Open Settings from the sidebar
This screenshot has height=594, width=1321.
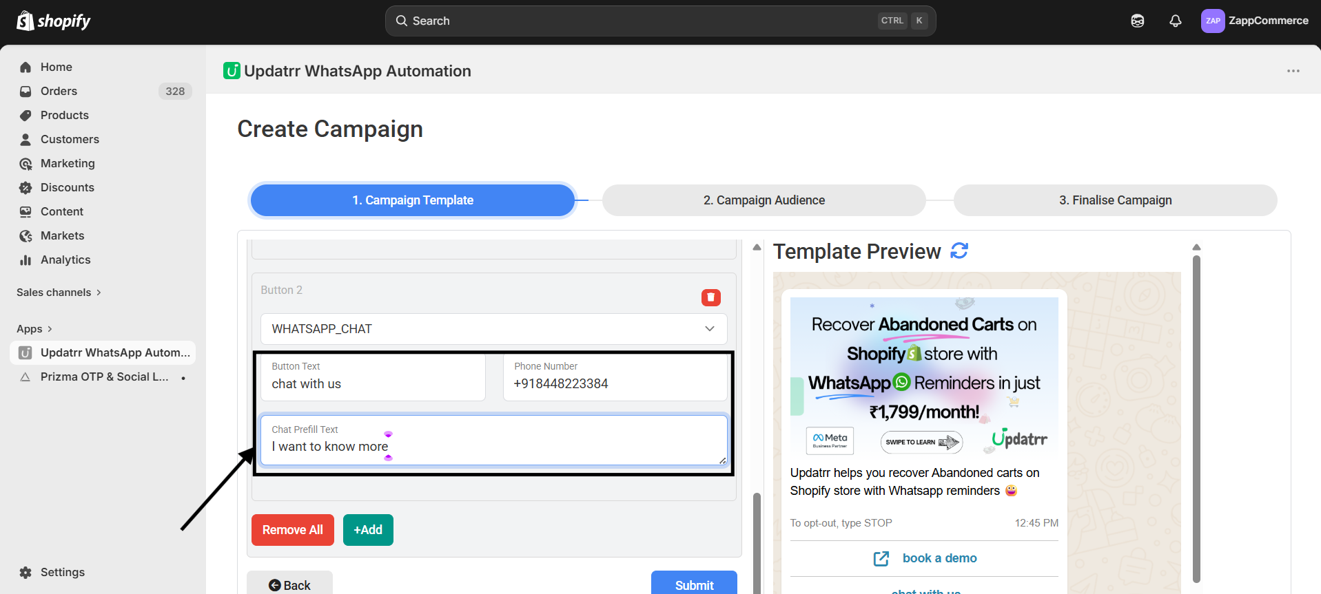(62, 572)
